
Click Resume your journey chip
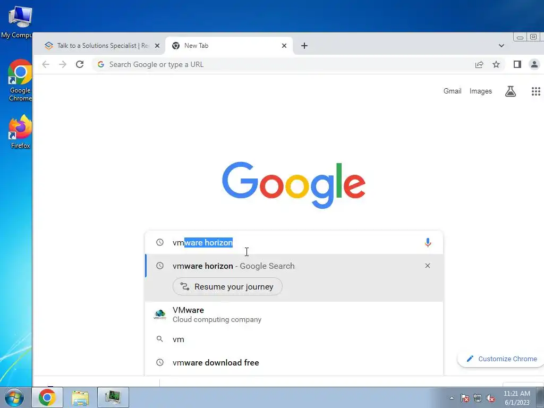click(227, 286)
